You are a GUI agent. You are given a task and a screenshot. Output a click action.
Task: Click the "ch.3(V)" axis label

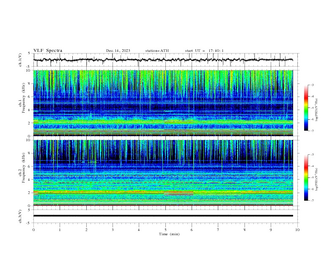pos(20,216)
